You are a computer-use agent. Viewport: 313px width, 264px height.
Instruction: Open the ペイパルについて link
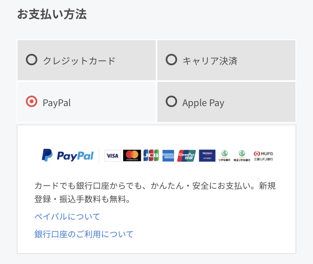tap(67, 217)
